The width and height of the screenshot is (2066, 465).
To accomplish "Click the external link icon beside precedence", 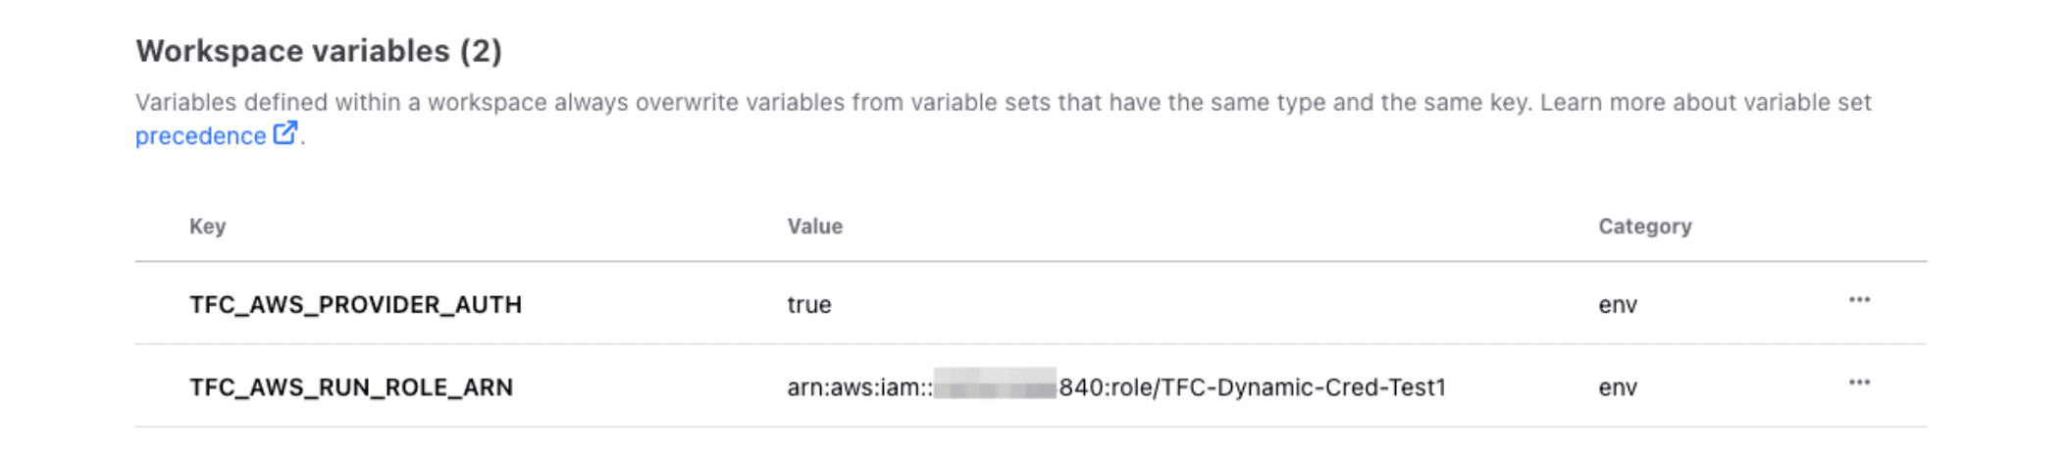I will 284,133.
